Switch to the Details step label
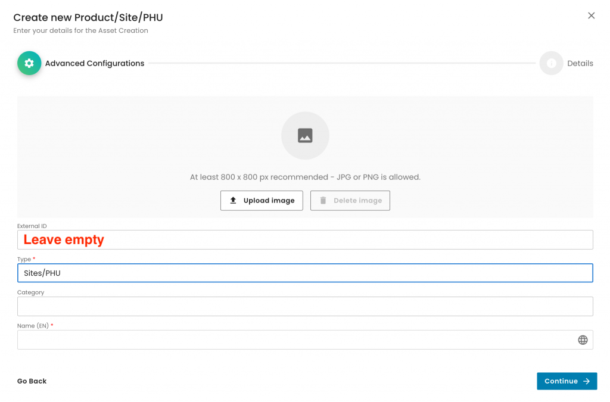 pyautogui.click(x=580, y=63)
